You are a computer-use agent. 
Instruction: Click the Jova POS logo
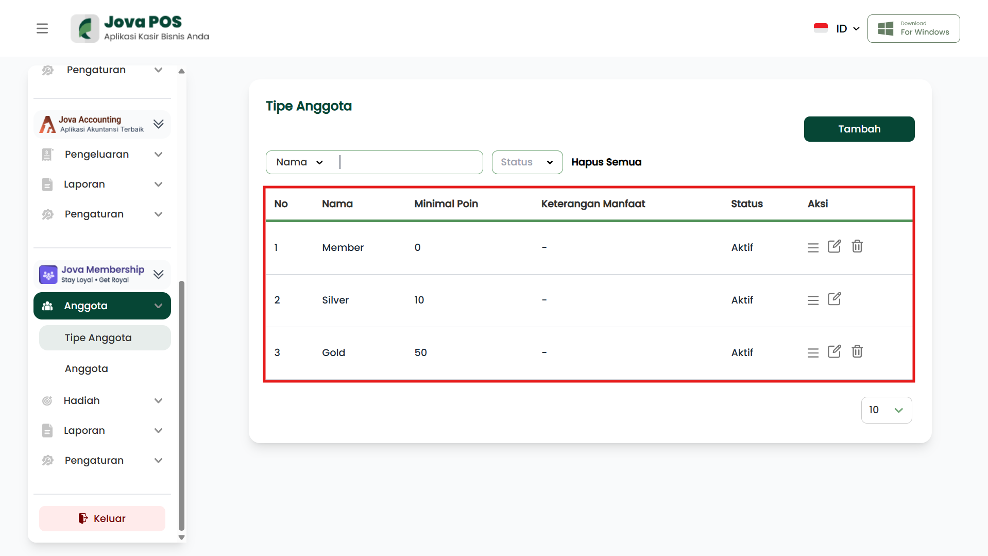click(140, 28)
